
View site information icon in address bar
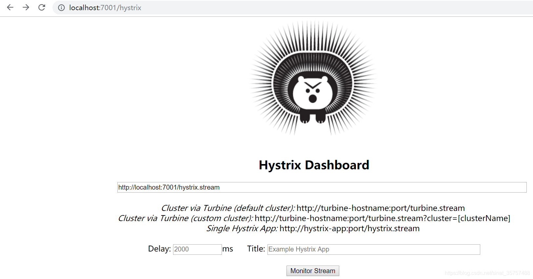pos(61,8)
